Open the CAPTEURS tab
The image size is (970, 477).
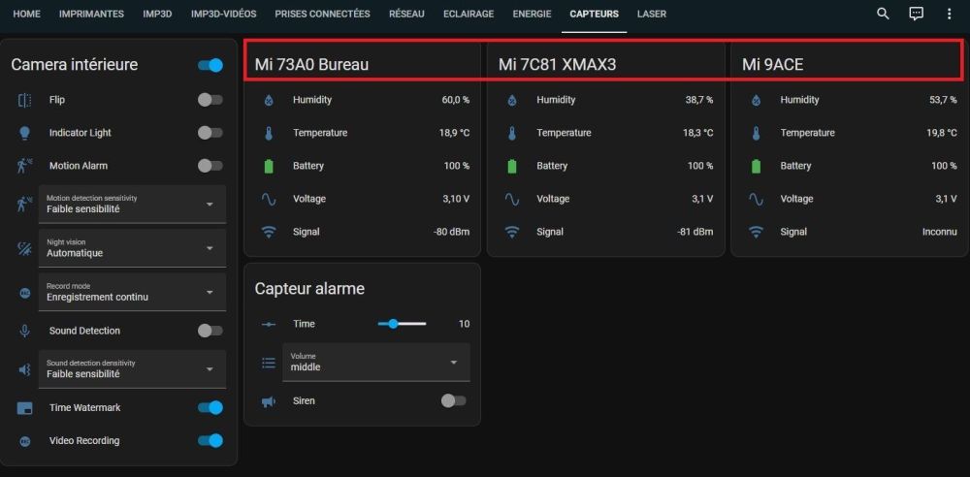(x=594, y=14)
